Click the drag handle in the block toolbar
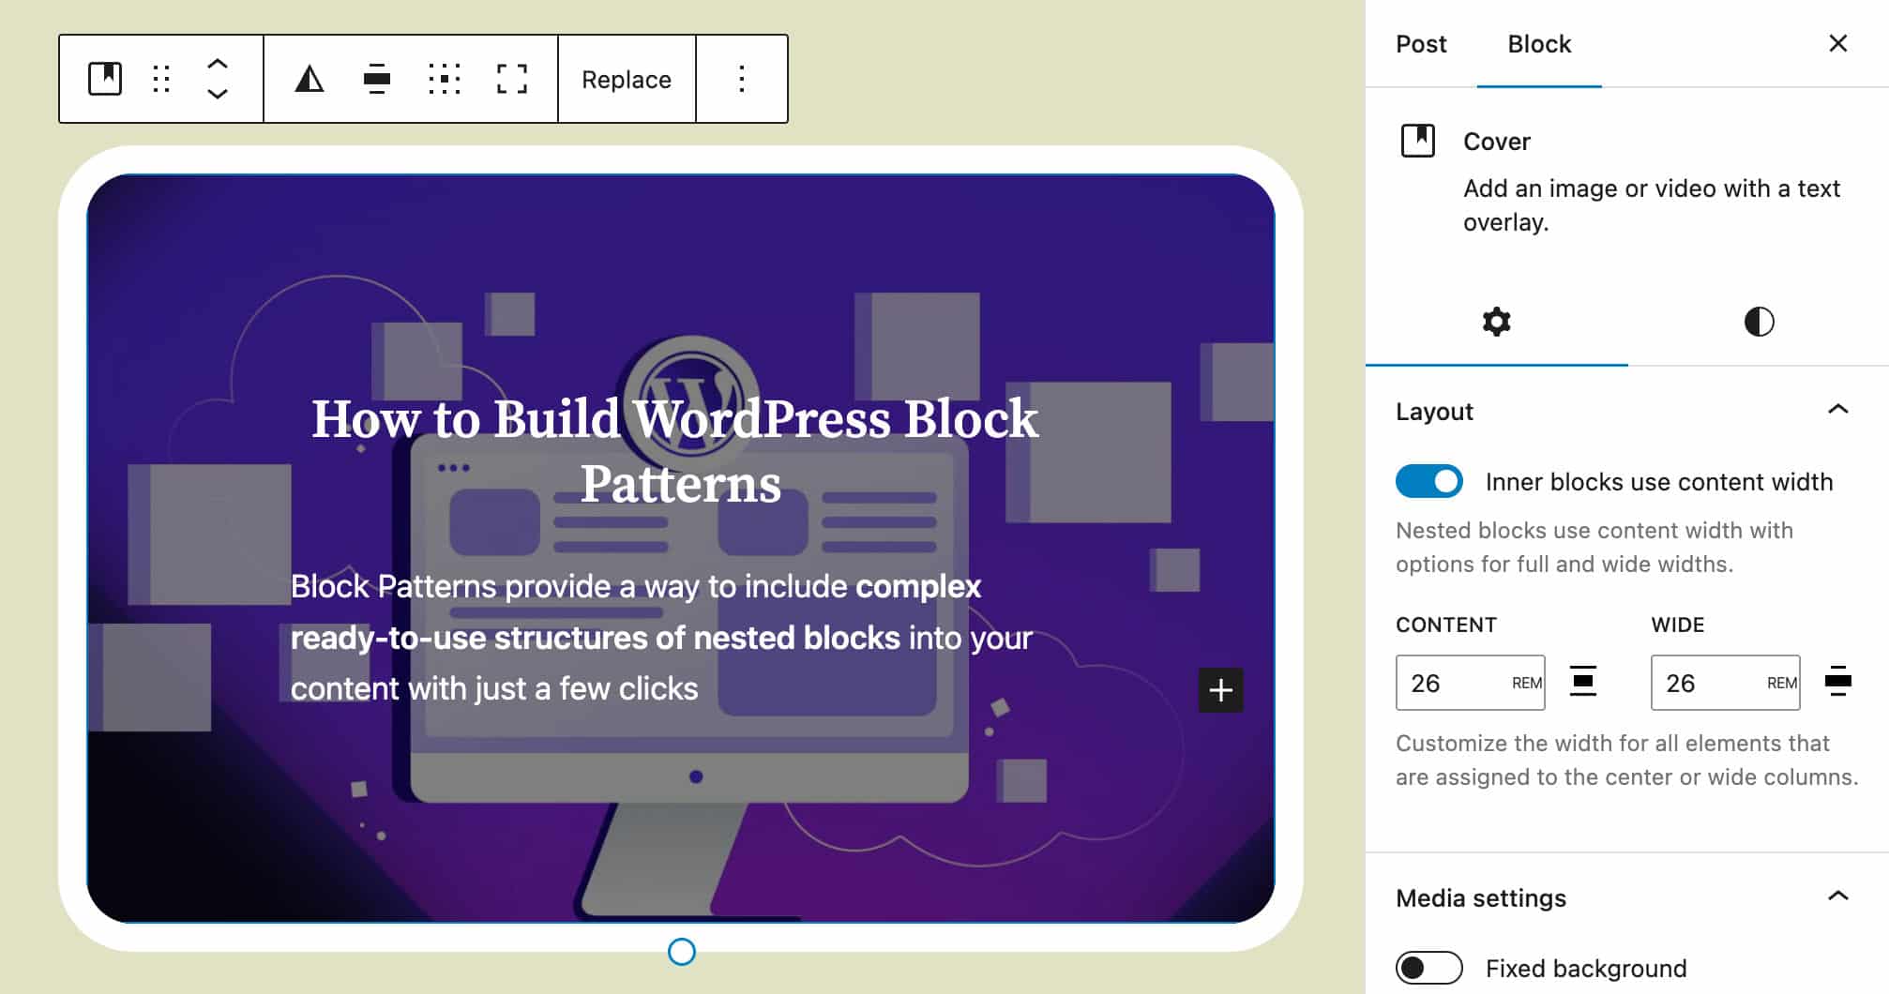Screen dimensions: 1889x994 (159, 79)
